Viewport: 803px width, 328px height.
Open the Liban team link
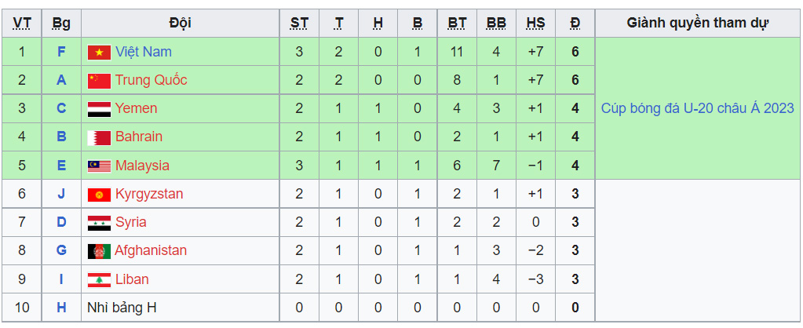coord(131,279)
